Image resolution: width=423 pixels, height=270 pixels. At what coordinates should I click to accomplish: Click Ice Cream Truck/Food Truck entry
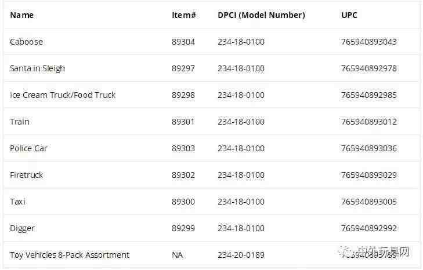click(63, 95)
